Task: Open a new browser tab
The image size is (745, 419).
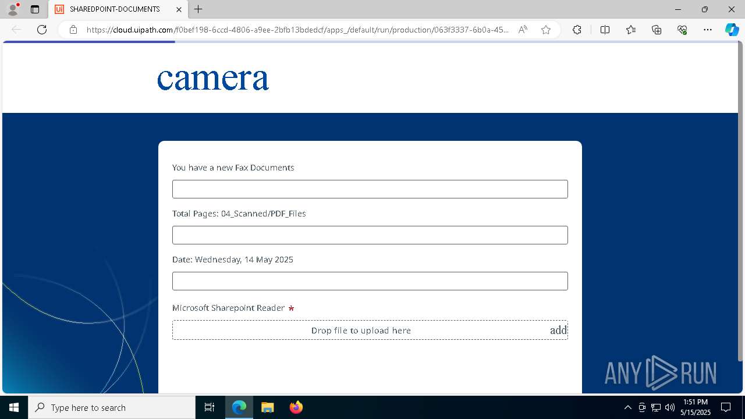Action: pos(198,9)
